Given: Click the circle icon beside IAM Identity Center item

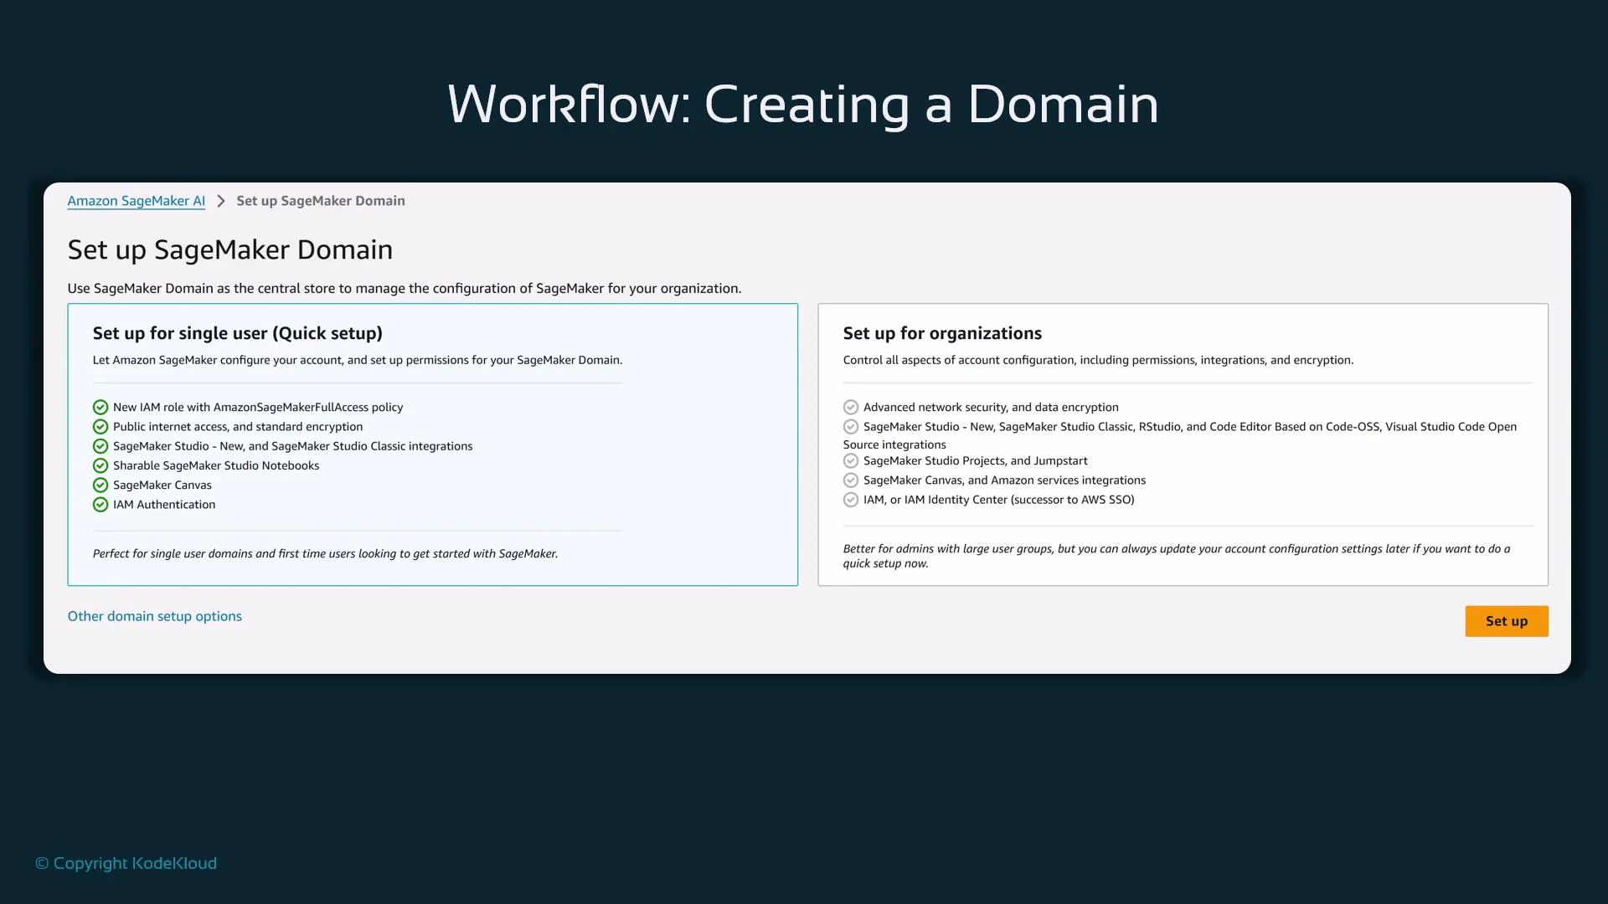Looking at the screenshot, I should 851,500.
